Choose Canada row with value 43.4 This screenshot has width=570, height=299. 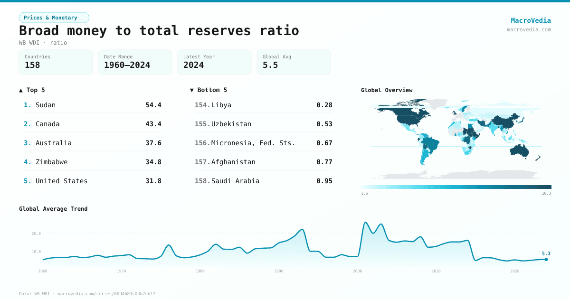(x=93, y=124)
